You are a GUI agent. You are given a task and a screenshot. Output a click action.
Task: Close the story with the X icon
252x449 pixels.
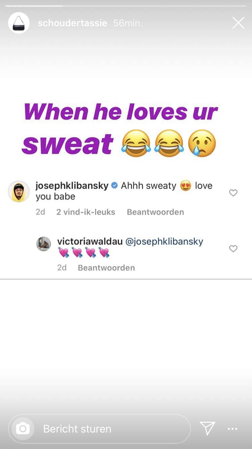[x=238, y=23]
